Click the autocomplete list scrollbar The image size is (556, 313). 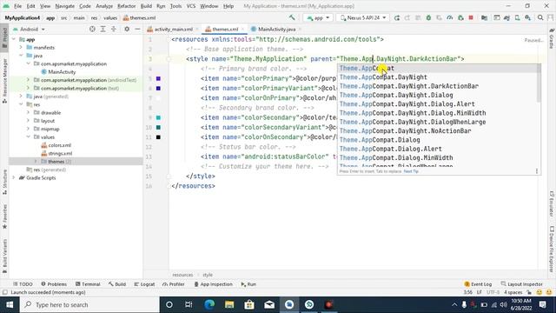pyautogui.click(x=539, y=83)
